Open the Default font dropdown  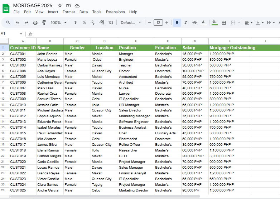coord(131,23)
